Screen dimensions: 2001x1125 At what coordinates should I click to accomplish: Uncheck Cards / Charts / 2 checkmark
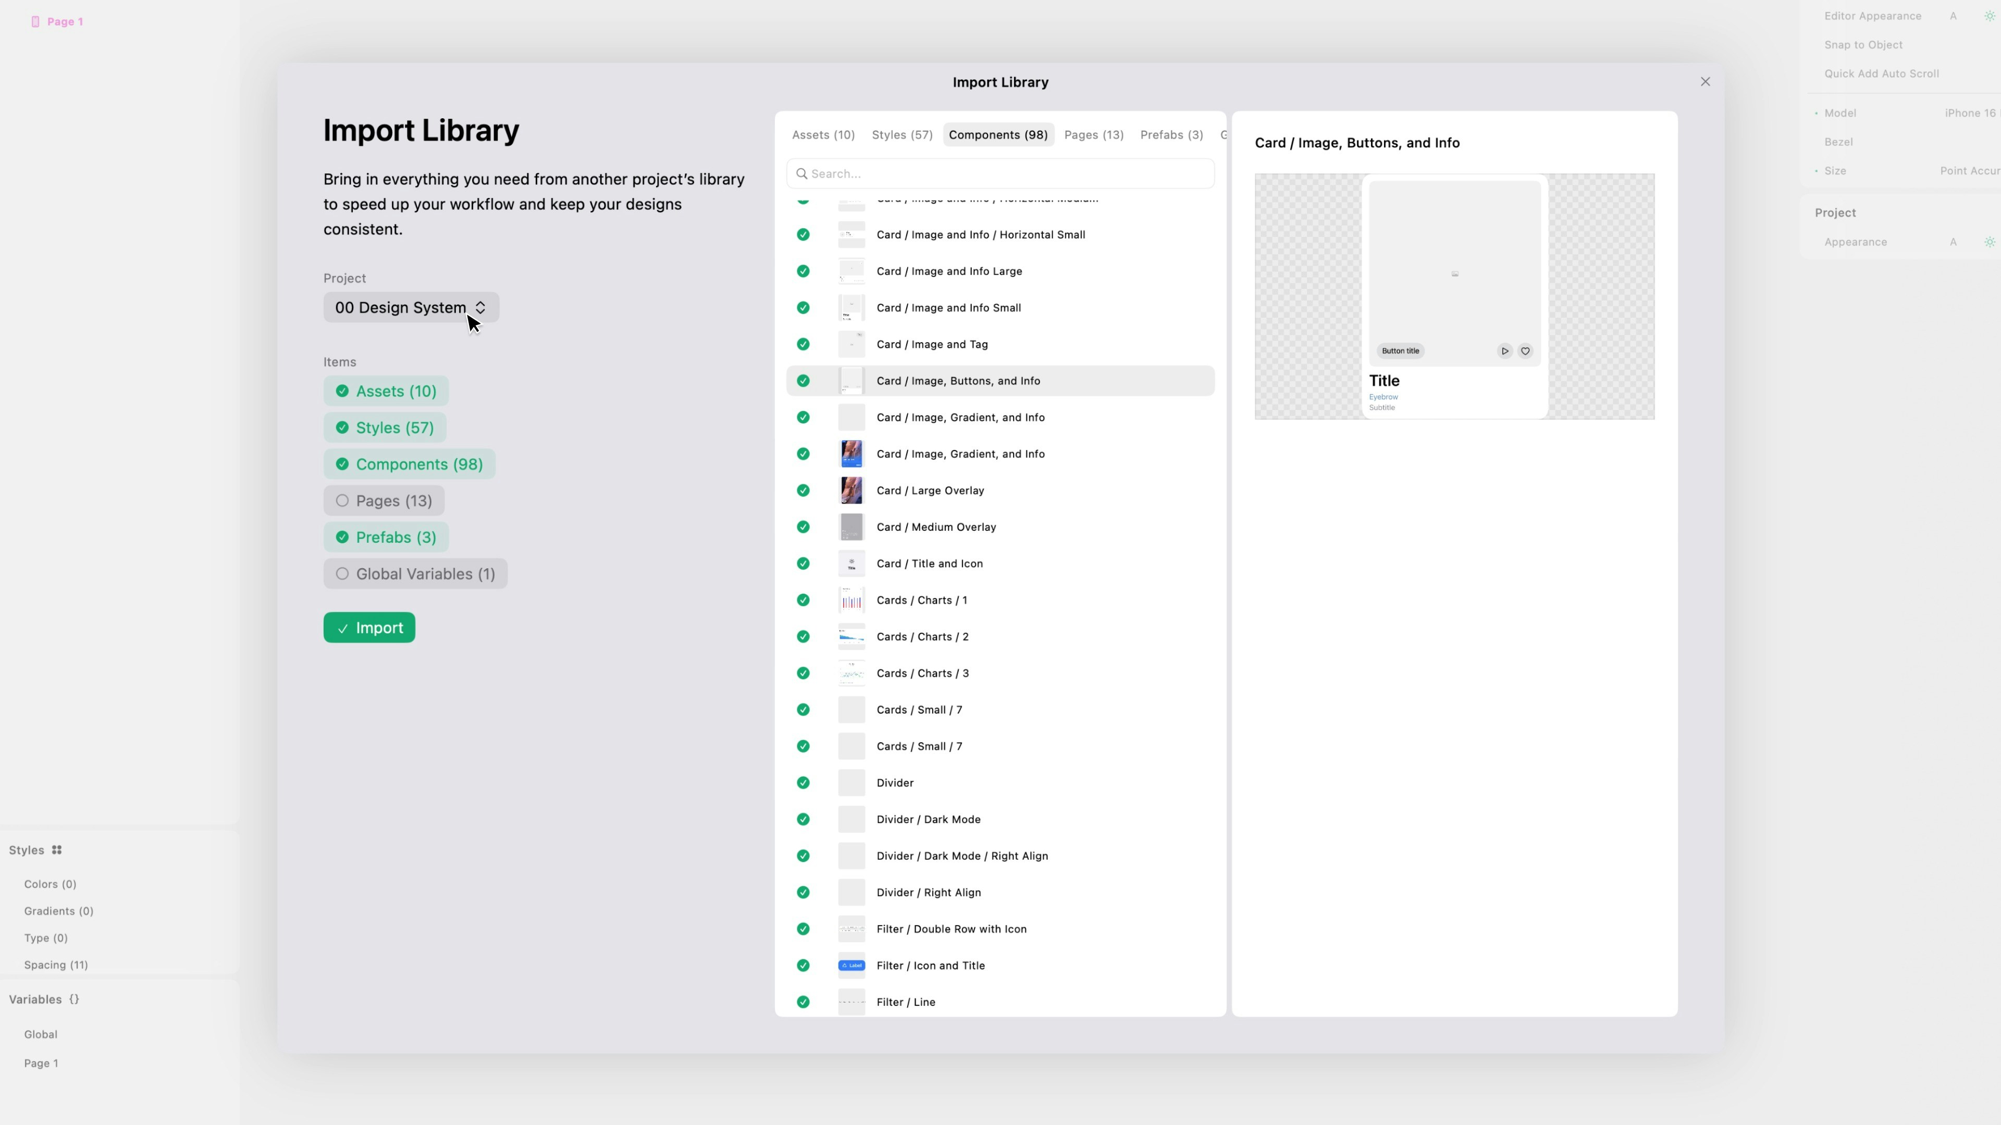[803, 636]
